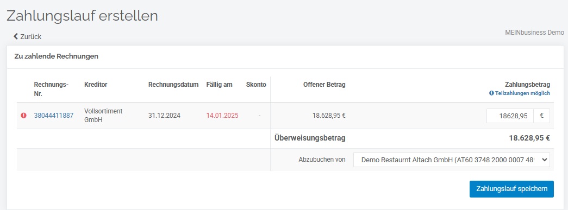Screen dimensions: 568x210
Task: Click the € currency symbol addon
Action: 541,116
